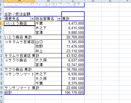Screen dimensions: 131x103
Task: Open the 得意先名 filter dropdown
Action: (32, 19)
